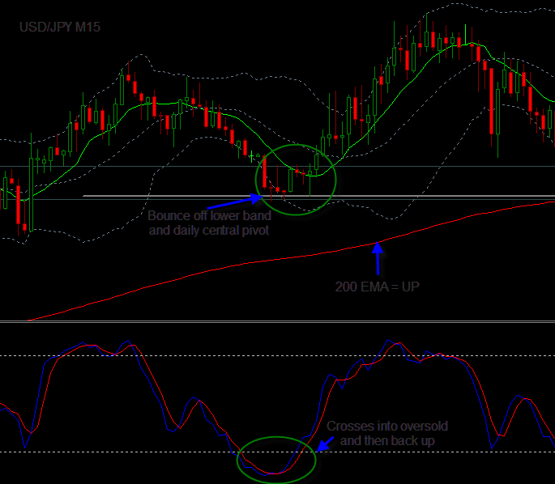Click the '200 EMA = UP' annotation text

(378, 287)
